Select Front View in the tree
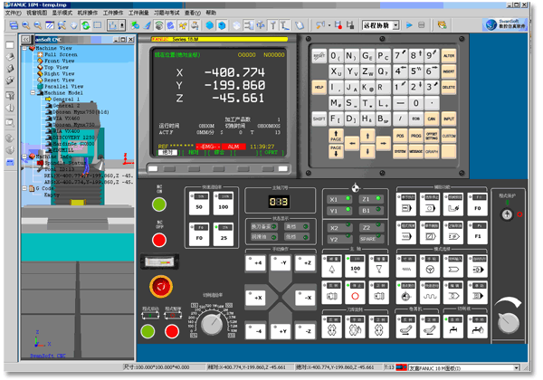Image resolution: width=543 pixels, height=380 pixels. (62, 61)
